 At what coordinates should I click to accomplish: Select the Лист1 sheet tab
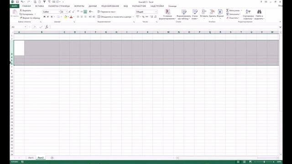31,158
